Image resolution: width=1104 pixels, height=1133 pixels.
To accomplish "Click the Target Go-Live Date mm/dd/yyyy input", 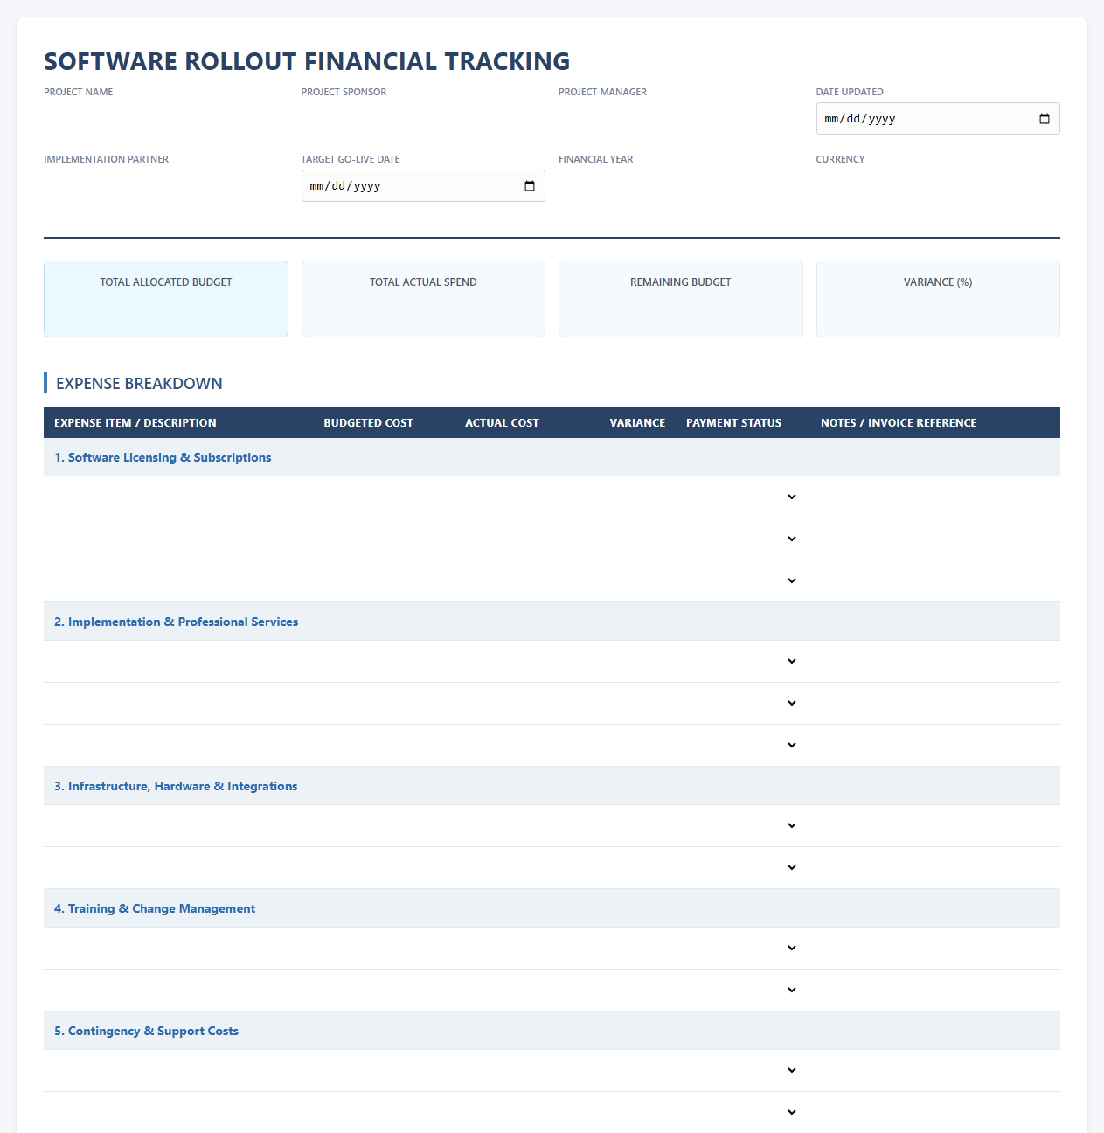I will [423, 186].
